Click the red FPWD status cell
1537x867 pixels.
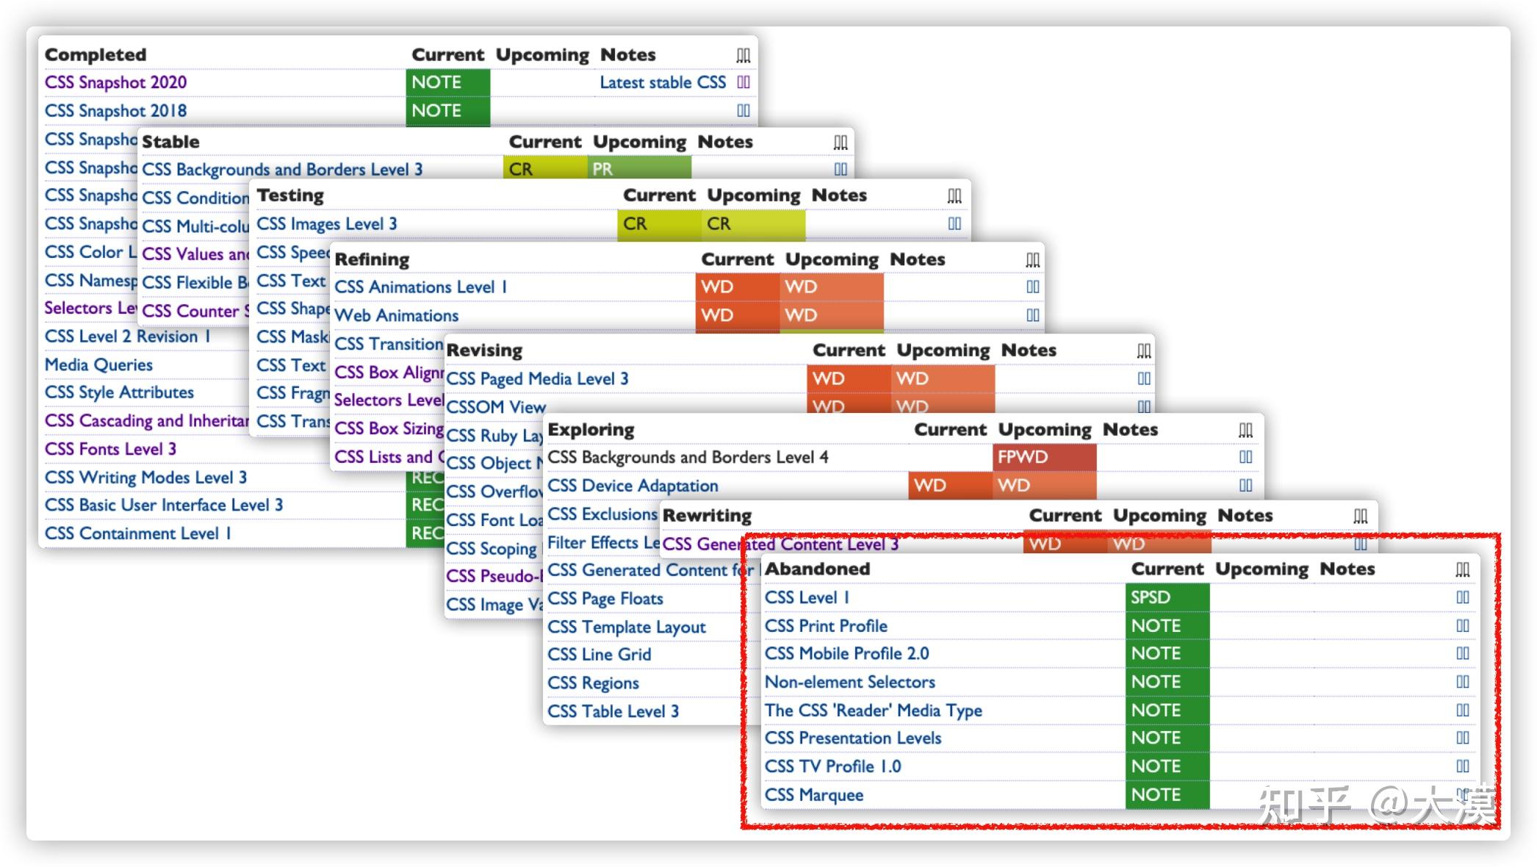pyautogui.click(x=1043, y=457)
